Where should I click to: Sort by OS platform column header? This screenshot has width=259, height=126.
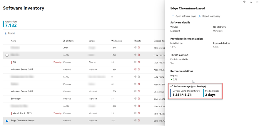click(x=68, y=41)
